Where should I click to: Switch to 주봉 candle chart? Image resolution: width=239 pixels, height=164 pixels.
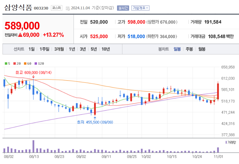(x=189, y=49)
